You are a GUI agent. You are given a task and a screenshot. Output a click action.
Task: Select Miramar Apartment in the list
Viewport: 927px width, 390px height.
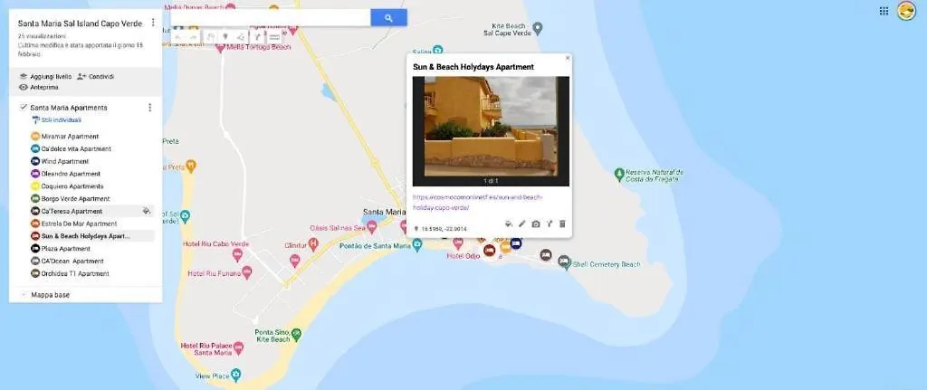coord(64,137)
